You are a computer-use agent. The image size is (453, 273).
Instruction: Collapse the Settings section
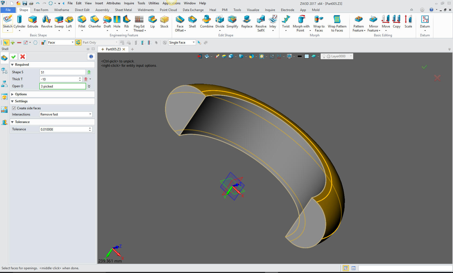12,101
